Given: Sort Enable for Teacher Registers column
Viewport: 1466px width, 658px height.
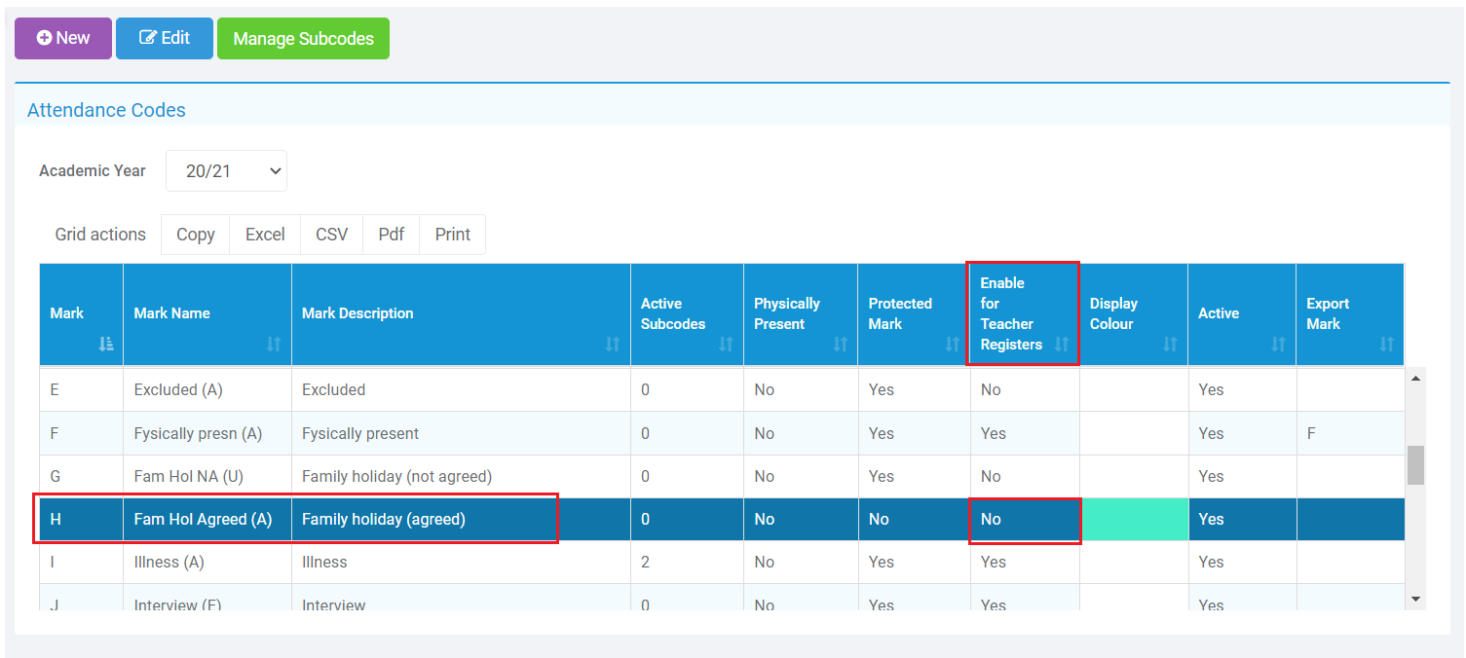Looking at the screenshot, I should [1062, 344].
